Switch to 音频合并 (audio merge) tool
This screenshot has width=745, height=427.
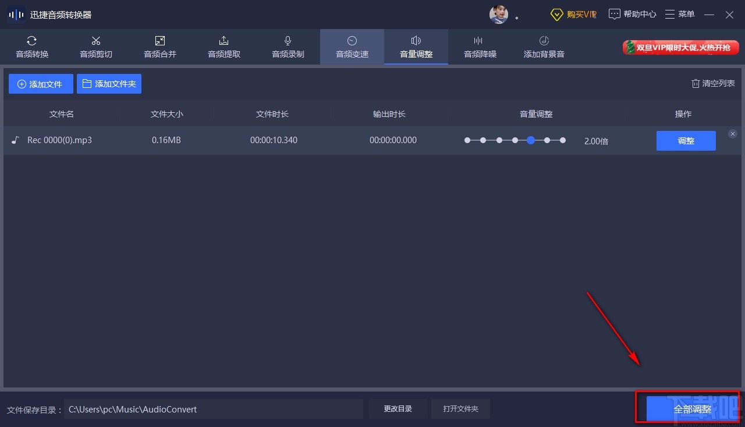tap(159, 47)
